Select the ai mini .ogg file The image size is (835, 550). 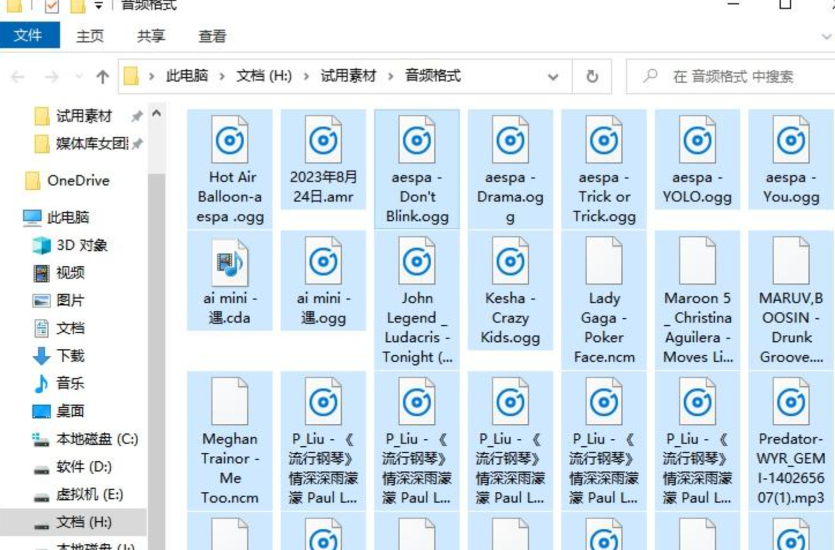click(323, 281)
